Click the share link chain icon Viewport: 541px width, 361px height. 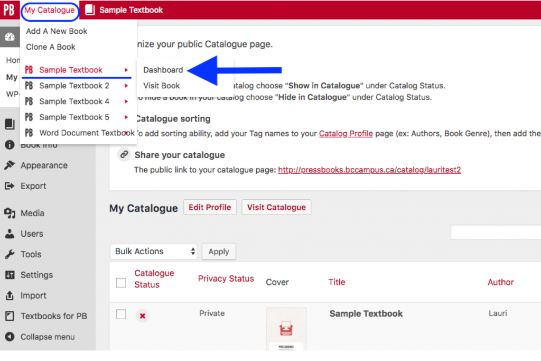(124, 154)
